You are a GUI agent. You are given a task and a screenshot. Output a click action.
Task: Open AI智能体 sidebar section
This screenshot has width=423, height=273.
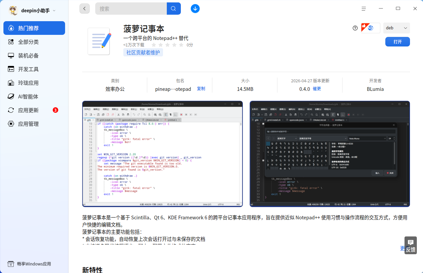pos(34,96)
